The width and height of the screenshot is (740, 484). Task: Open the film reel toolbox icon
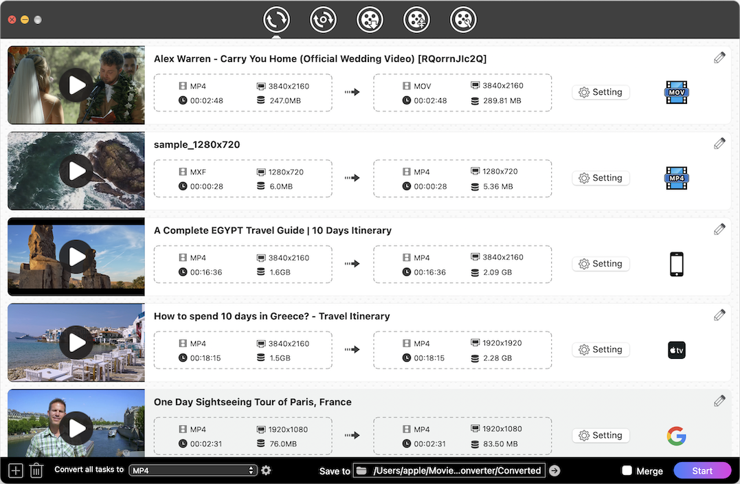[463, 20]
